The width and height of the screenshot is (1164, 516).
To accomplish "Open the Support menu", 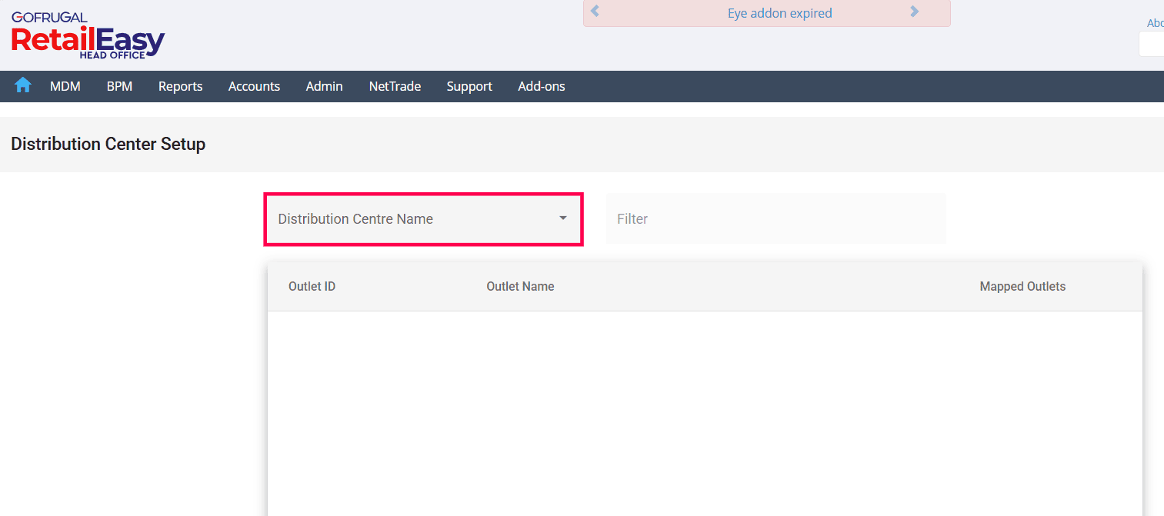I will point(469,86).
